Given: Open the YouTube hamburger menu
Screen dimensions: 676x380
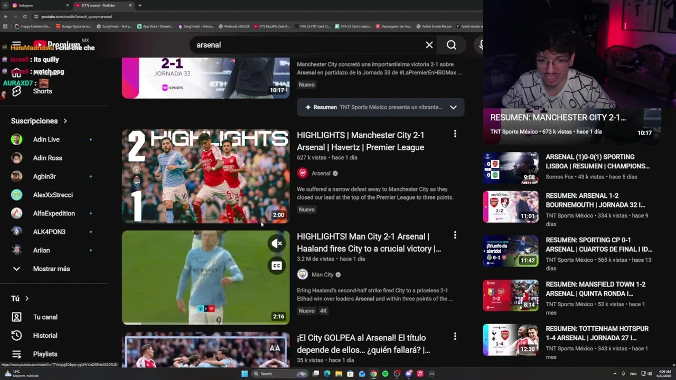Looking at the screenshot, I should 16,44.
